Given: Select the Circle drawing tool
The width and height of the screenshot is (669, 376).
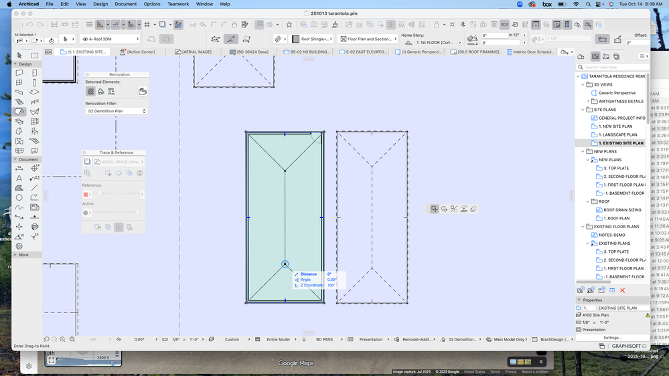Looking at the screenshot, I should (x=19, y=197).
